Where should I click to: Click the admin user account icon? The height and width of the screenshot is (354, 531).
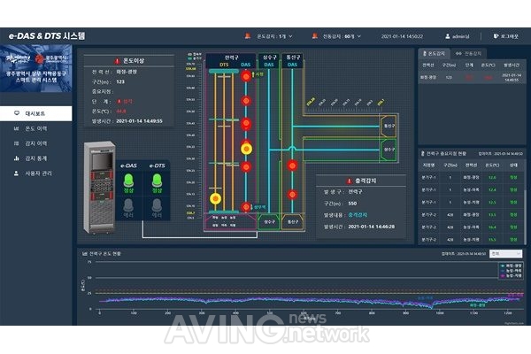(x=448, y=36)
